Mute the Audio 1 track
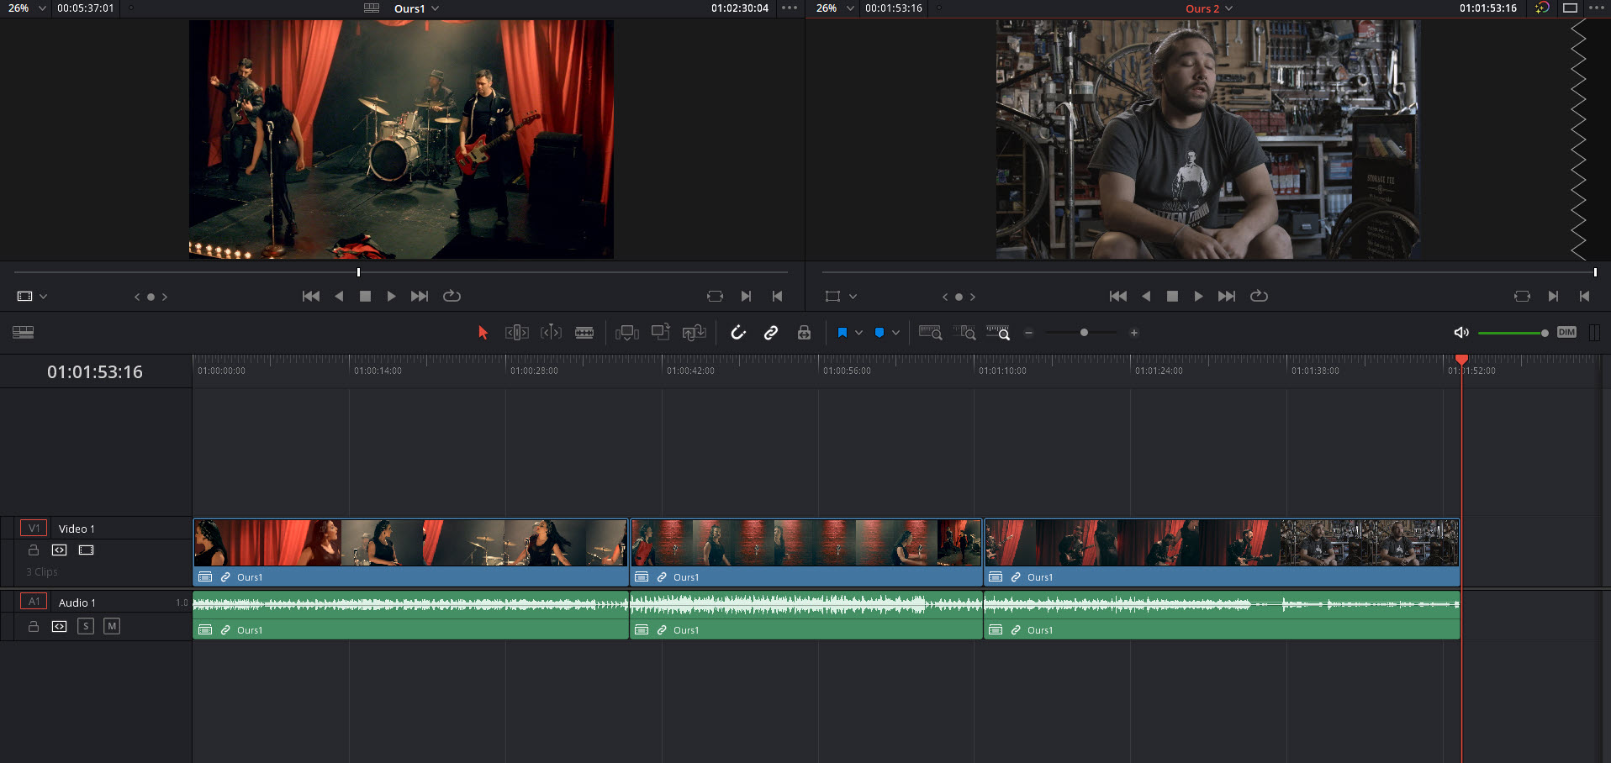The width and height of the screenshot is (1611, 763). (x=112, y=626)
